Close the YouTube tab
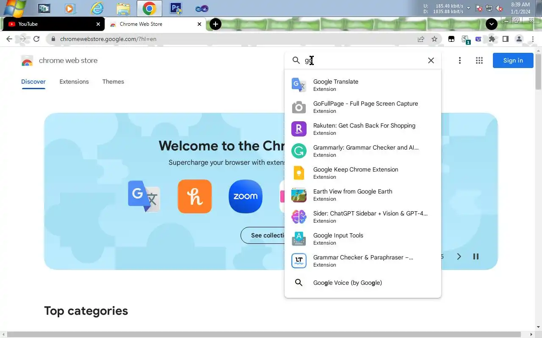The height and width of the screenshot is (338, 542). tap(98, 24)
